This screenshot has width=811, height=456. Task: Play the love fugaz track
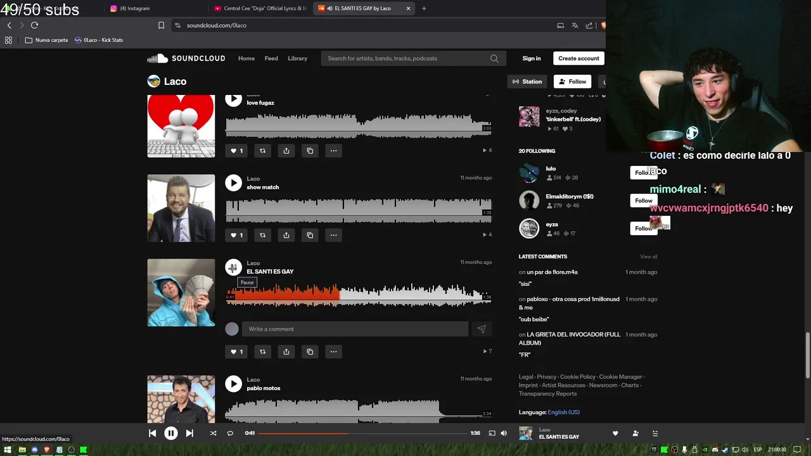tap(234, 99)
